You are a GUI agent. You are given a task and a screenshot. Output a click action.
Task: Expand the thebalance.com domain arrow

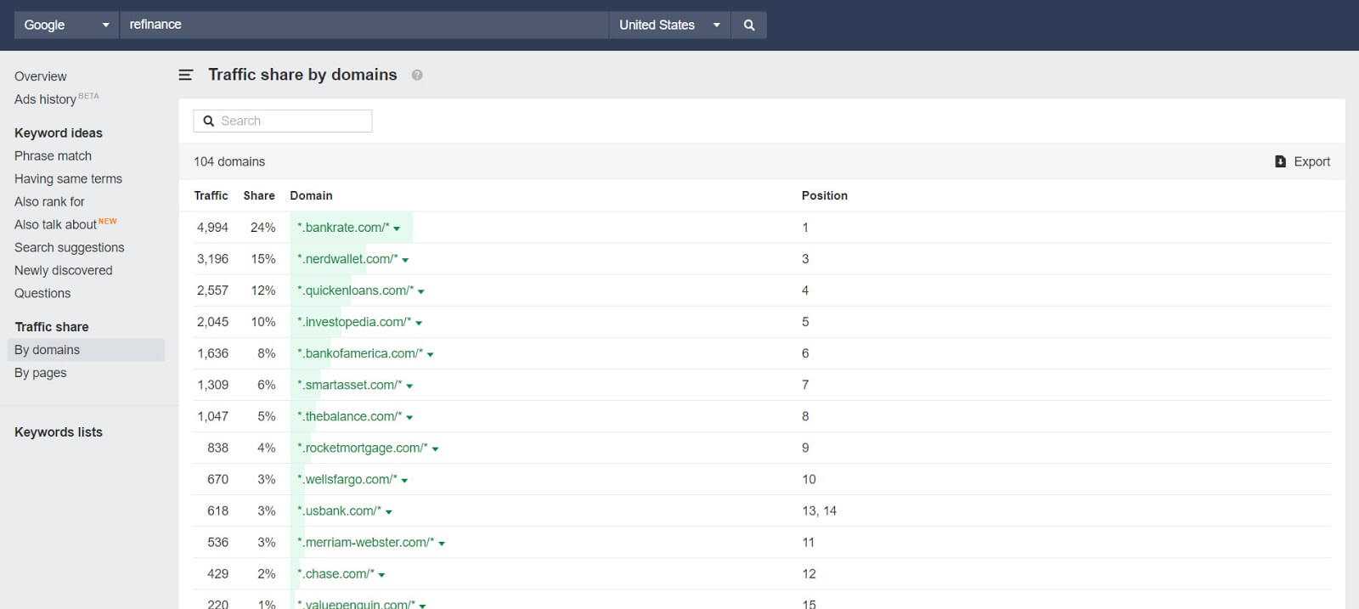point(409,417)
